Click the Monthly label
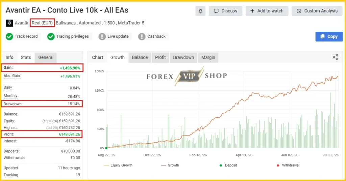 click(11, 96)
